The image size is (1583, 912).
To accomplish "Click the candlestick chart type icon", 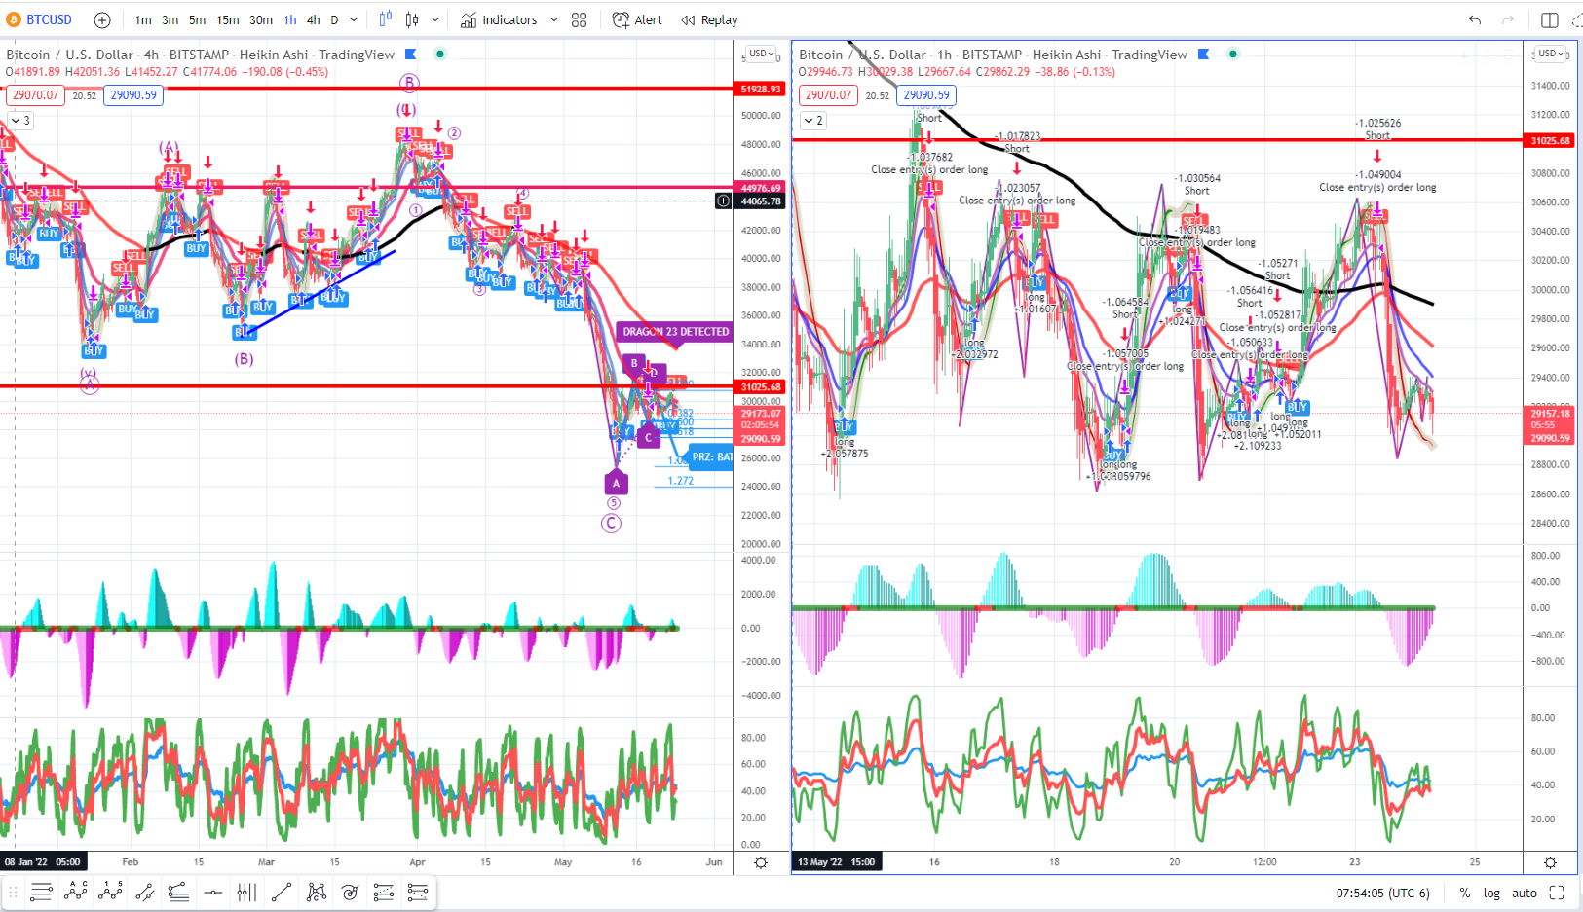I will (412, 19).
